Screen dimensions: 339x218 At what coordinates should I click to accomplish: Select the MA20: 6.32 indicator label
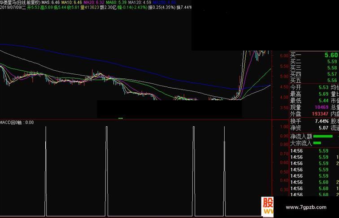click(94, 3)
